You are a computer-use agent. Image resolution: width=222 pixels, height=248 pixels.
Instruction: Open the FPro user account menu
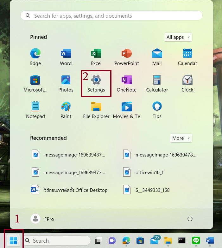[42, 219]
